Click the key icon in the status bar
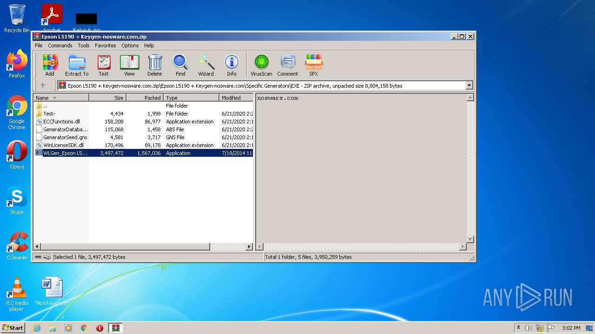 47,257
